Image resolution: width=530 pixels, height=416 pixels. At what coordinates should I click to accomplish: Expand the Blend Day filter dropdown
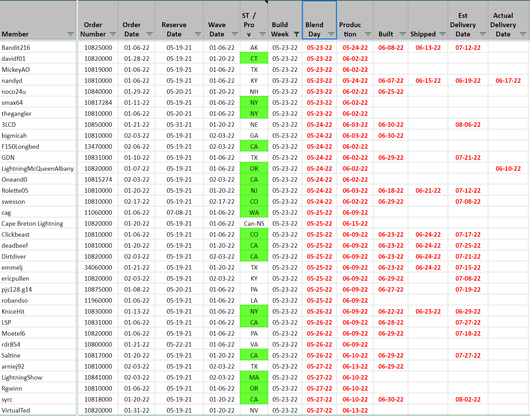(331, 34)
